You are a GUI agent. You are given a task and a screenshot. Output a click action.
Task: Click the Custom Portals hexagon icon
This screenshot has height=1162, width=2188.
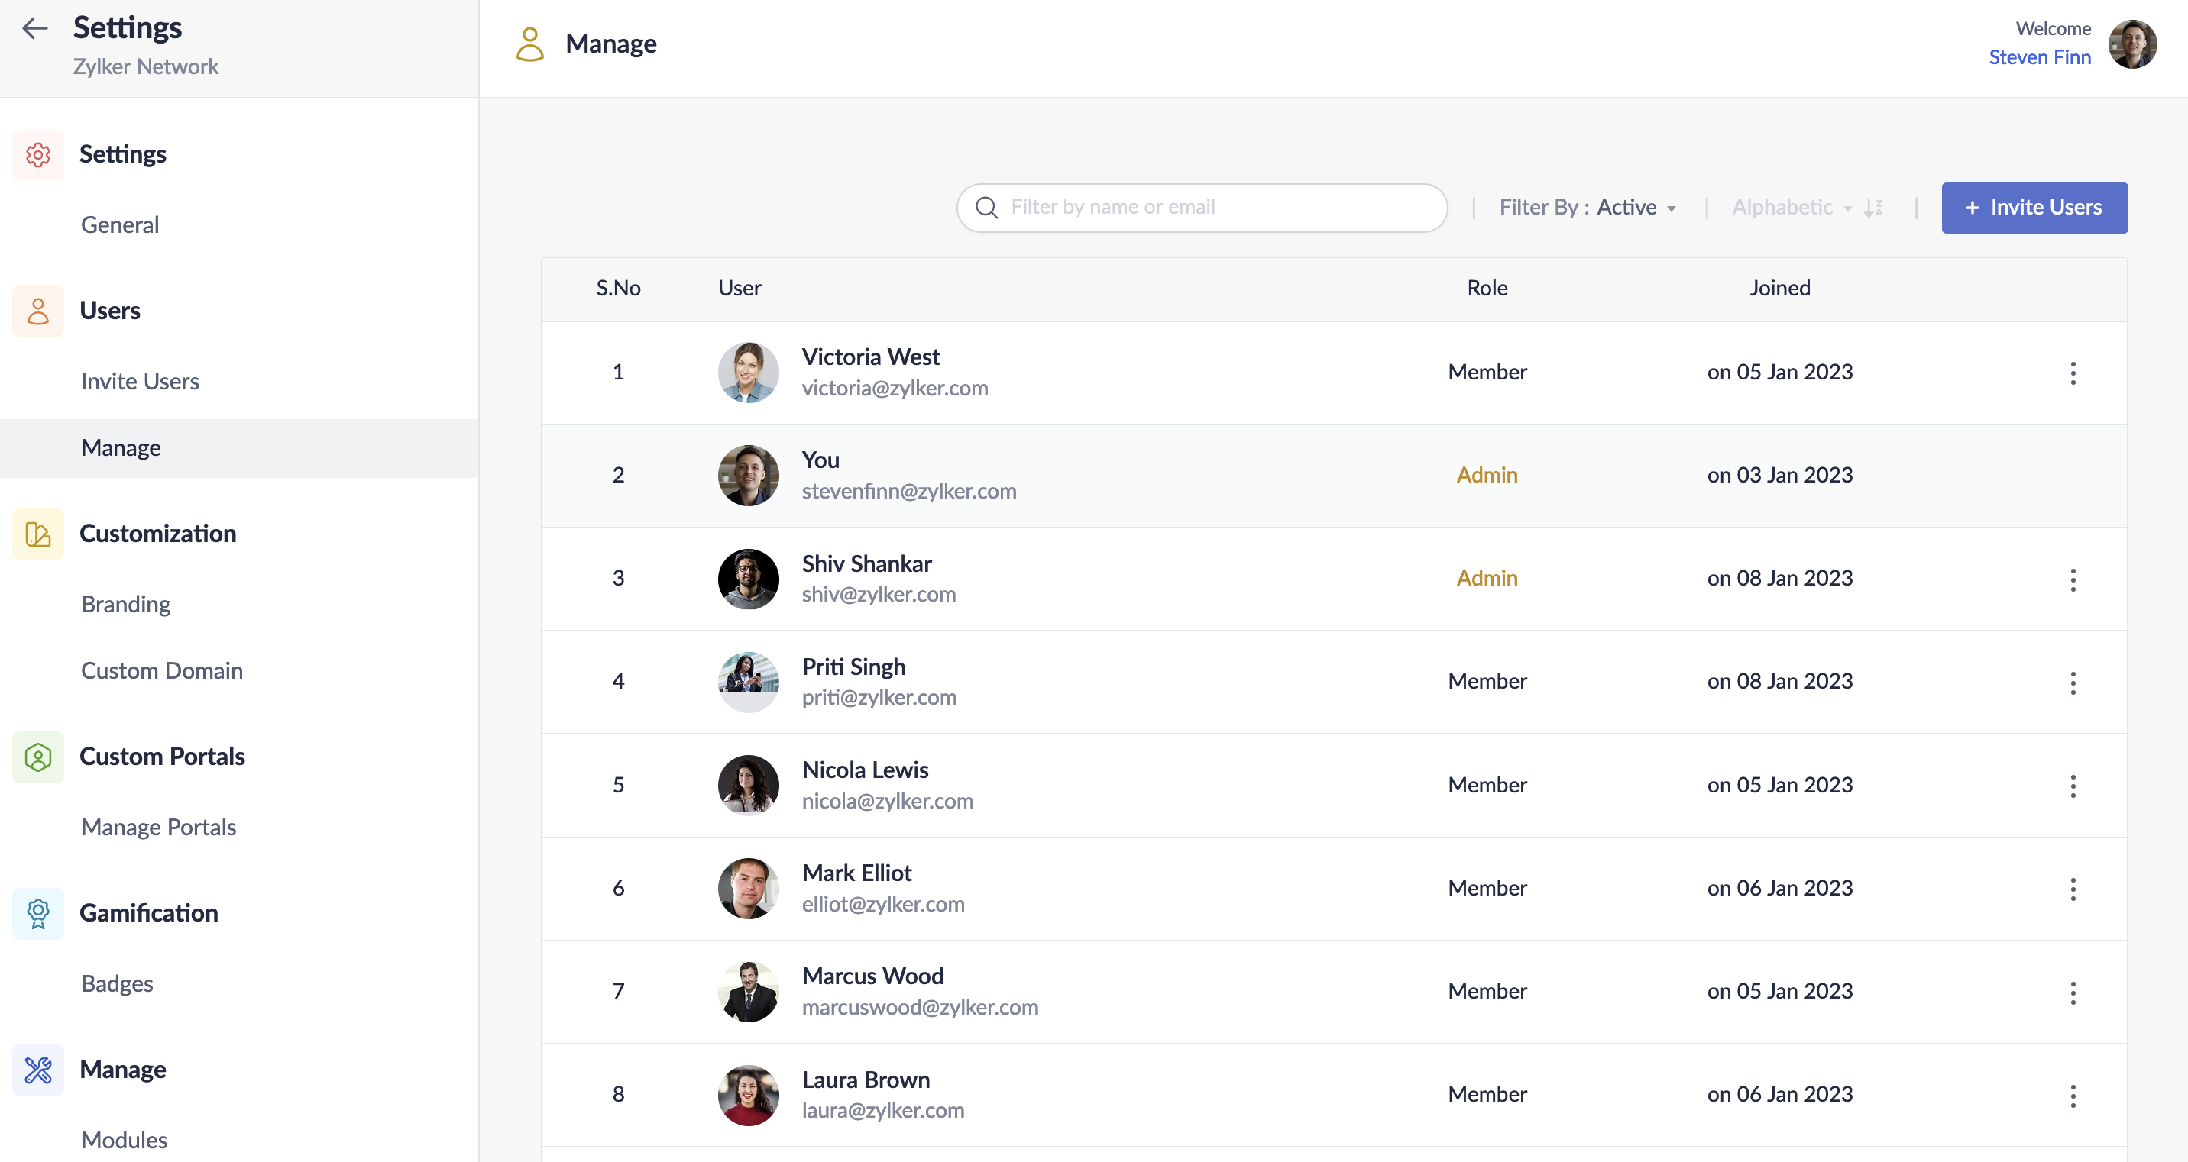(38, 757)
